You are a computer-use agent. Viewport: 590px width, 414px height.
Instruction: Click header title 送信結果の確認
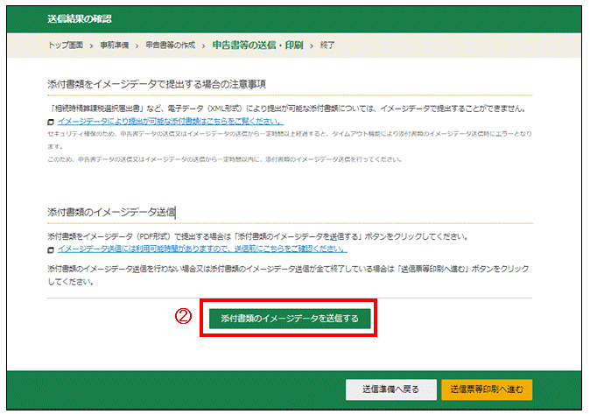click(80, 19)
